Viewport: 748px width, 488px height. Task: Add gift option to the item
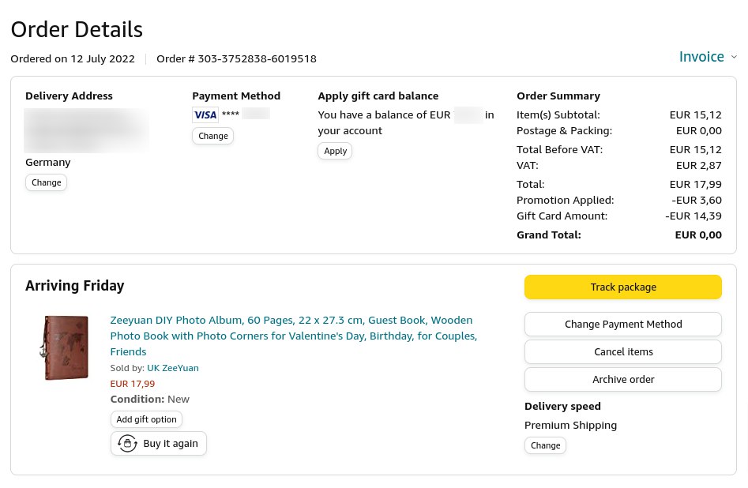[x=146, y=419]
